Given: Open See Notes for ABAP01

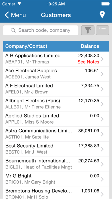Looking at the screenshot, I should [88, 62].
